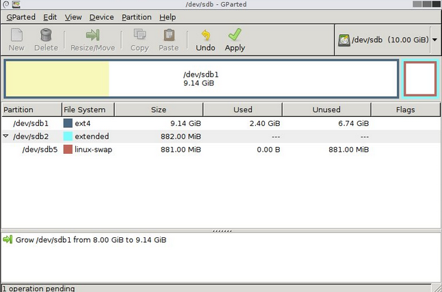This screenshot has width=442, height=292.
Task: Select the /dev/sdb1 graphical partition bar
Action: (201, 79)
